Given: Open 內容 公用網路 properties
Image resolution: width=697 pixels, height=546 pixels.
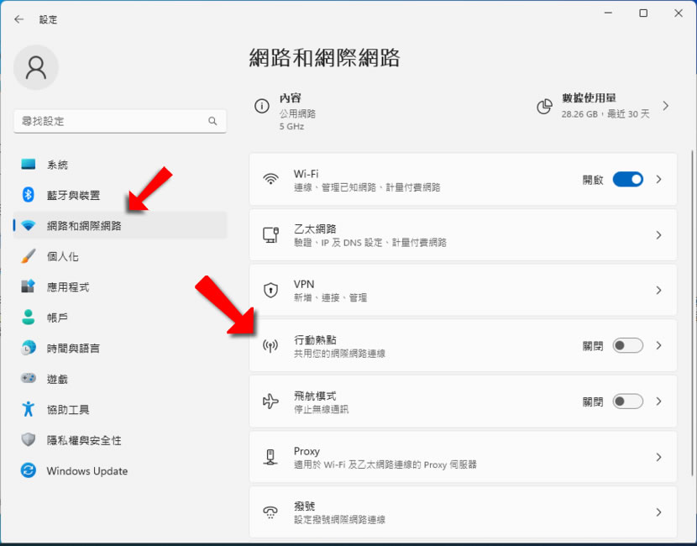Looking at the screenshot, I should (285, 111).
